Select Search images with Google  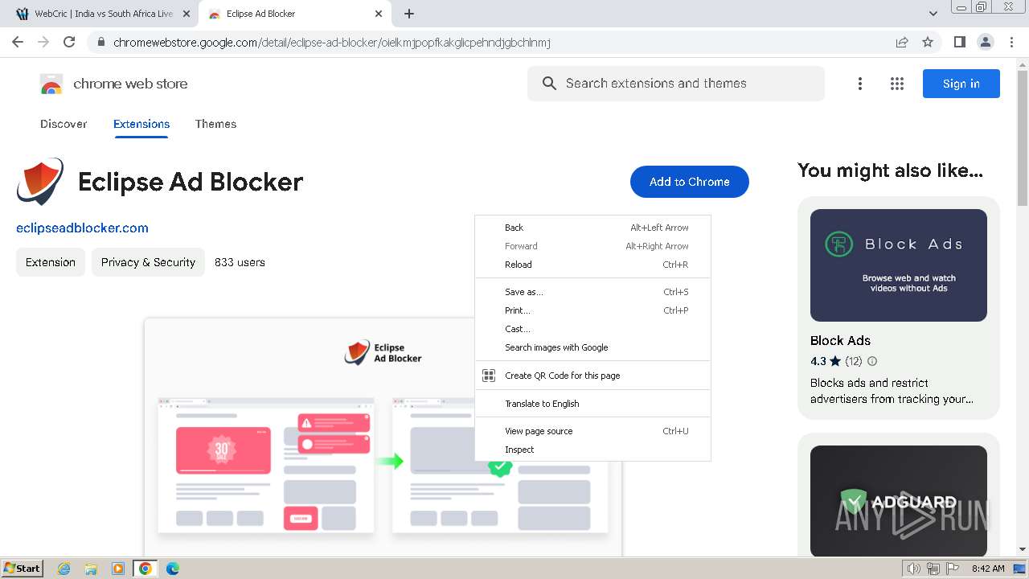pos(592,347)
